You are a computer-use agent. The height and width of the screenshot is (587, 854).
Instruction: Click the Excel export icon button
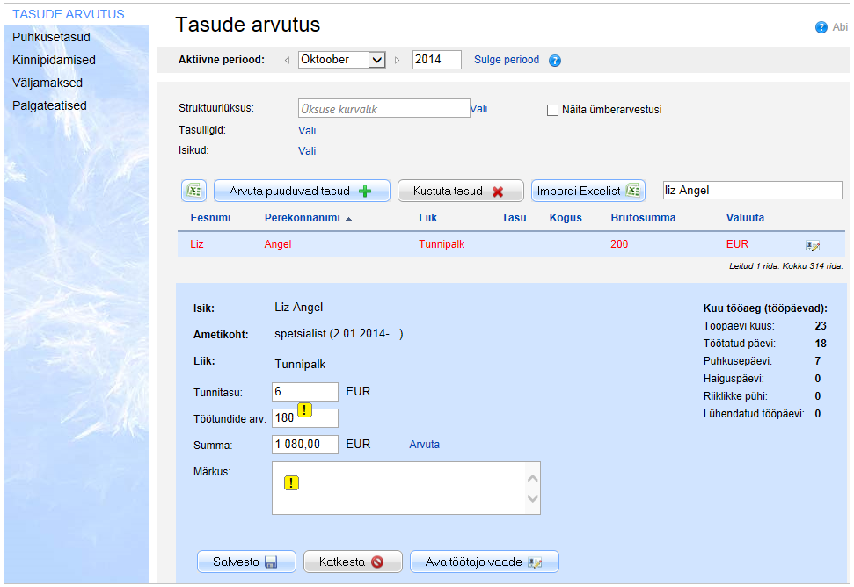[x=193, y=191]
